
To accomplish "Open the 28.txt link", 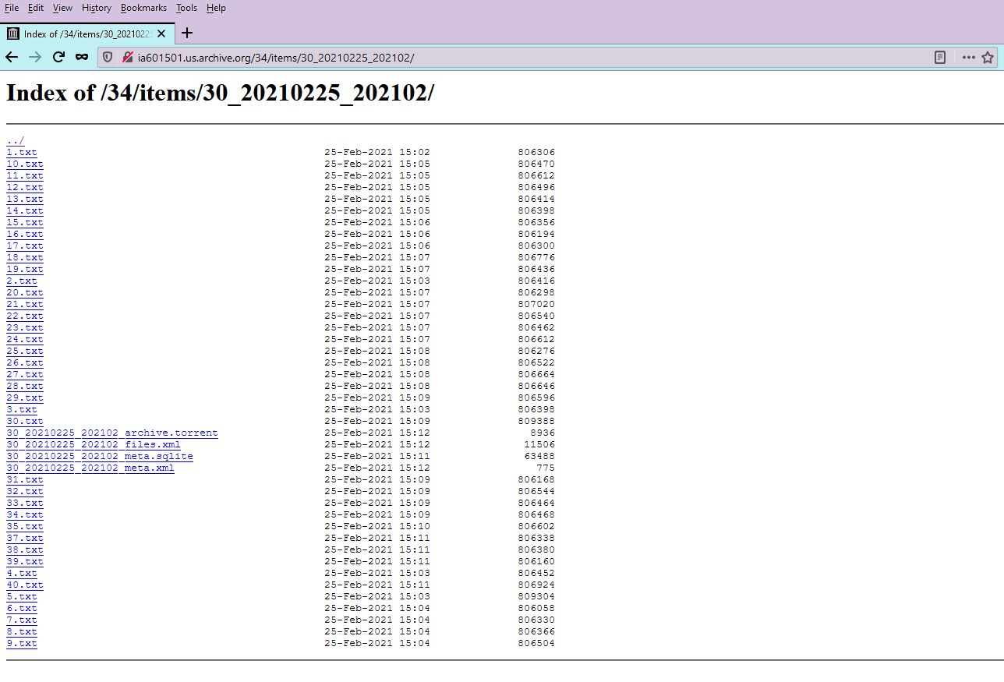I will pos(25,386).
